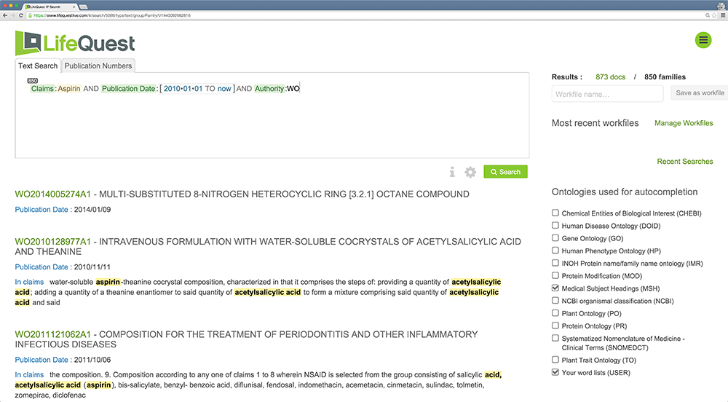Uncheck Your word lists (USER)
This screenshot has height=402, width=728.
pyautogui.click(x=555, y=372)
